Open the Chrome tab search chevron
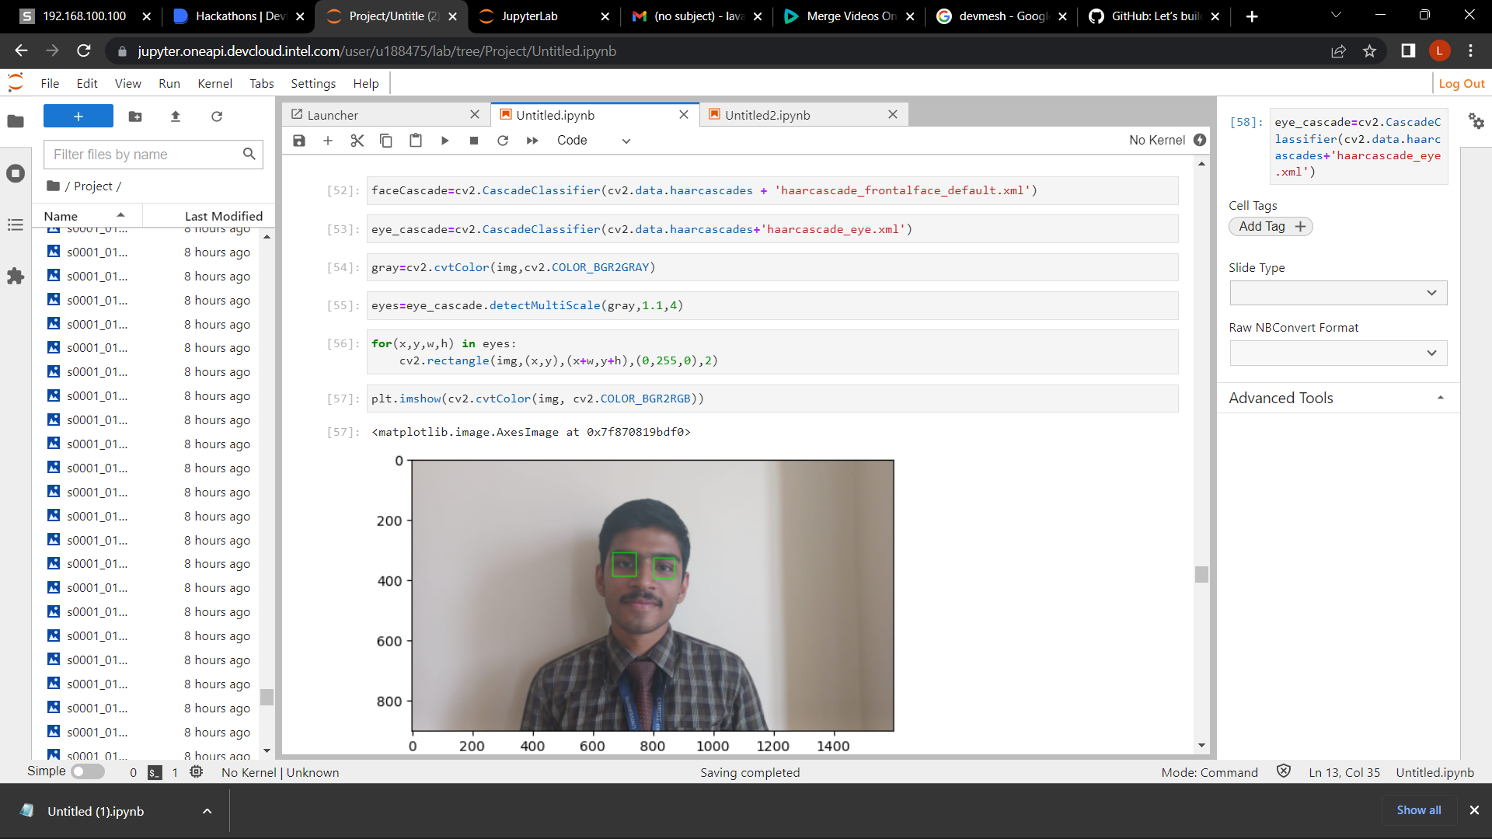Viewport: 1492px width, 839px height. 1337,16
